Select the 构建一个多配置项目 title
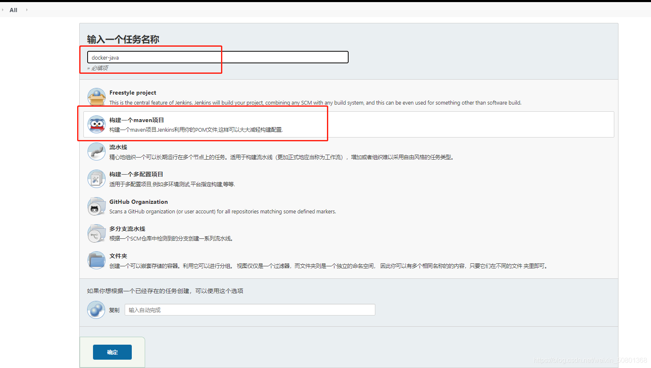 (x=136, y=174)
